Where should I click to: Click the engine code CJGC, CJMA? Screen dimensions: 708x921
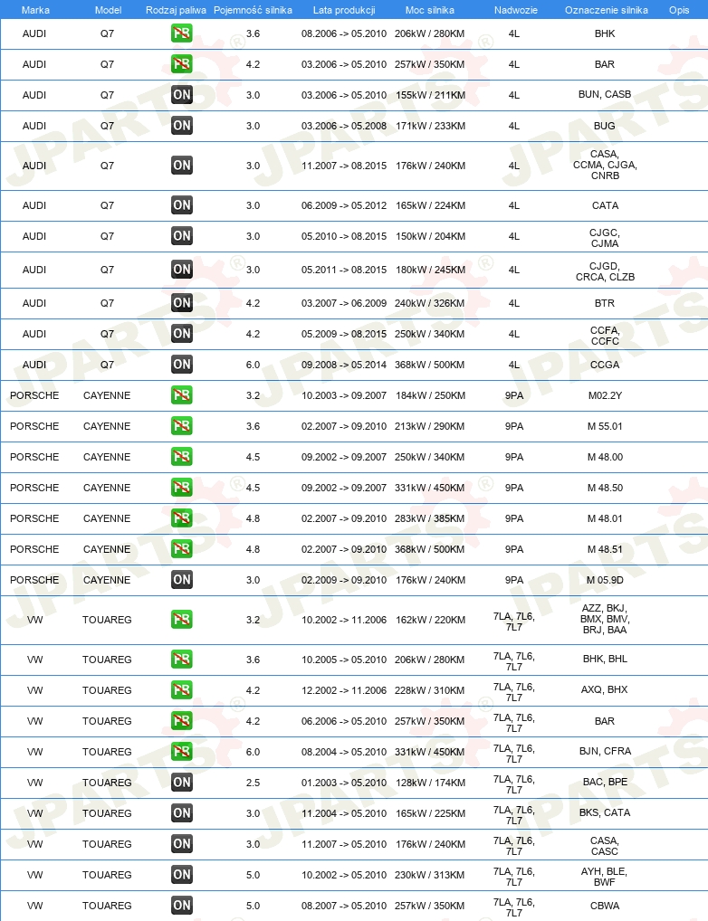(605, 238)
